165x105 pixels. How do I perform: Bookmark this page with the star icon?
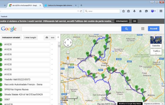tap(123, 11)
